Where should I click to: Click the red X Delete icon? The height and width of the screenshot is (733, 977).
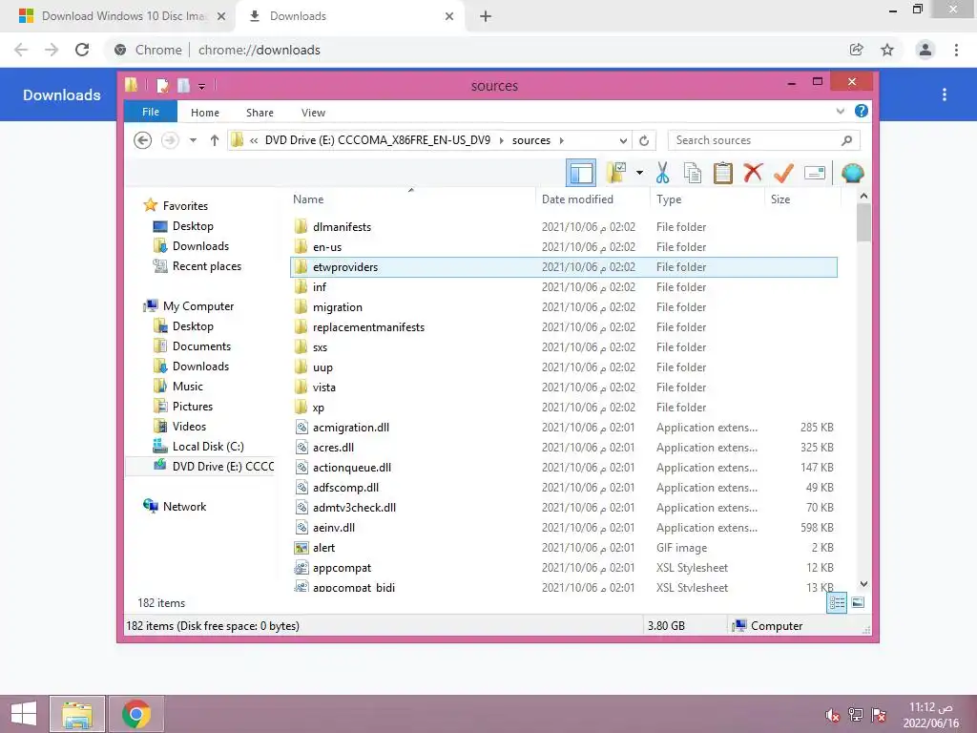click(x=753, y=172)
